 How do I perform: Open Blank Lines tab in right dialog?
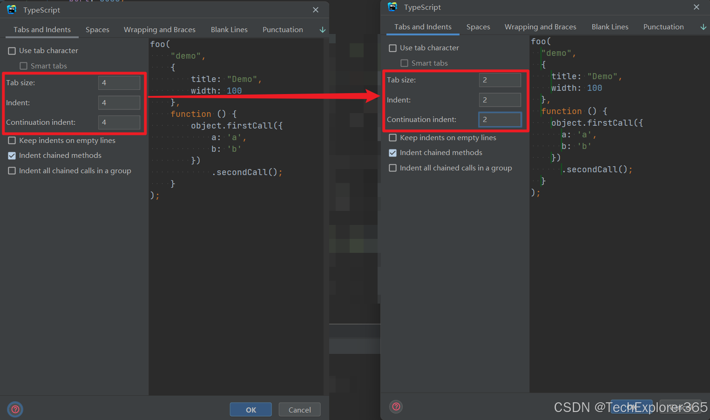tap(610, 27)
